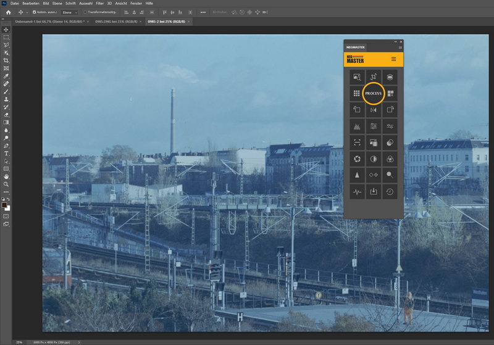
Task: Enable the Transformationsstrg. checkbox
Action: point(85,12)
